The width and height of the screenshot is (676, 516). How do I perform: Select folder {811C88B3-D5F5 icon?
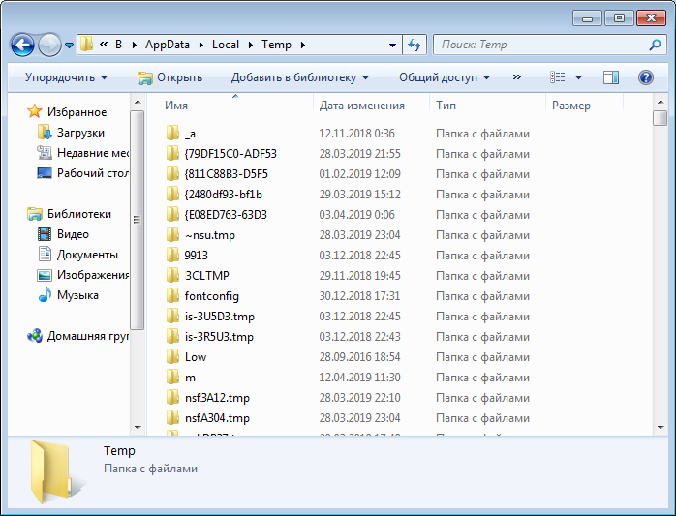pos(172,173)
